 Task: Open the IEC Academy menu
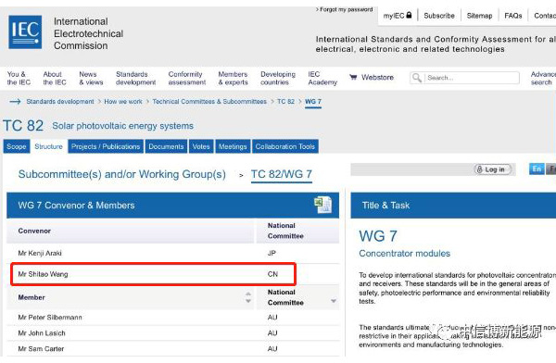[x=322, y=78]
